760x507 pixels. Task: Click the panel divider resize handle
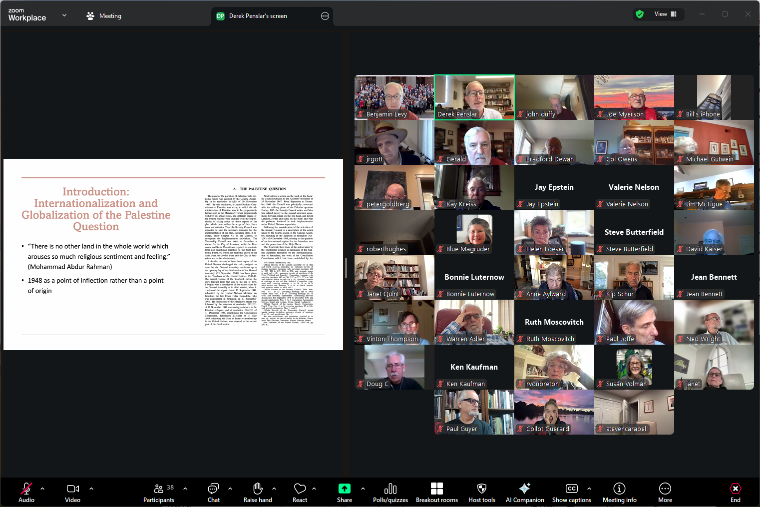click(346, 268)
